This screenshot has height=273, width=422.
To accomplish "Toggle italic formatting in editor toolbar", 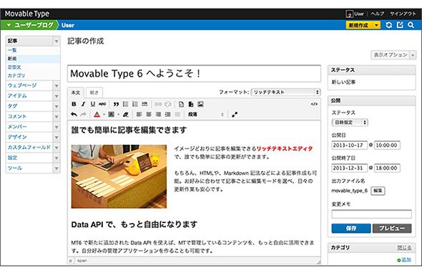I will (x=84, y=104).
